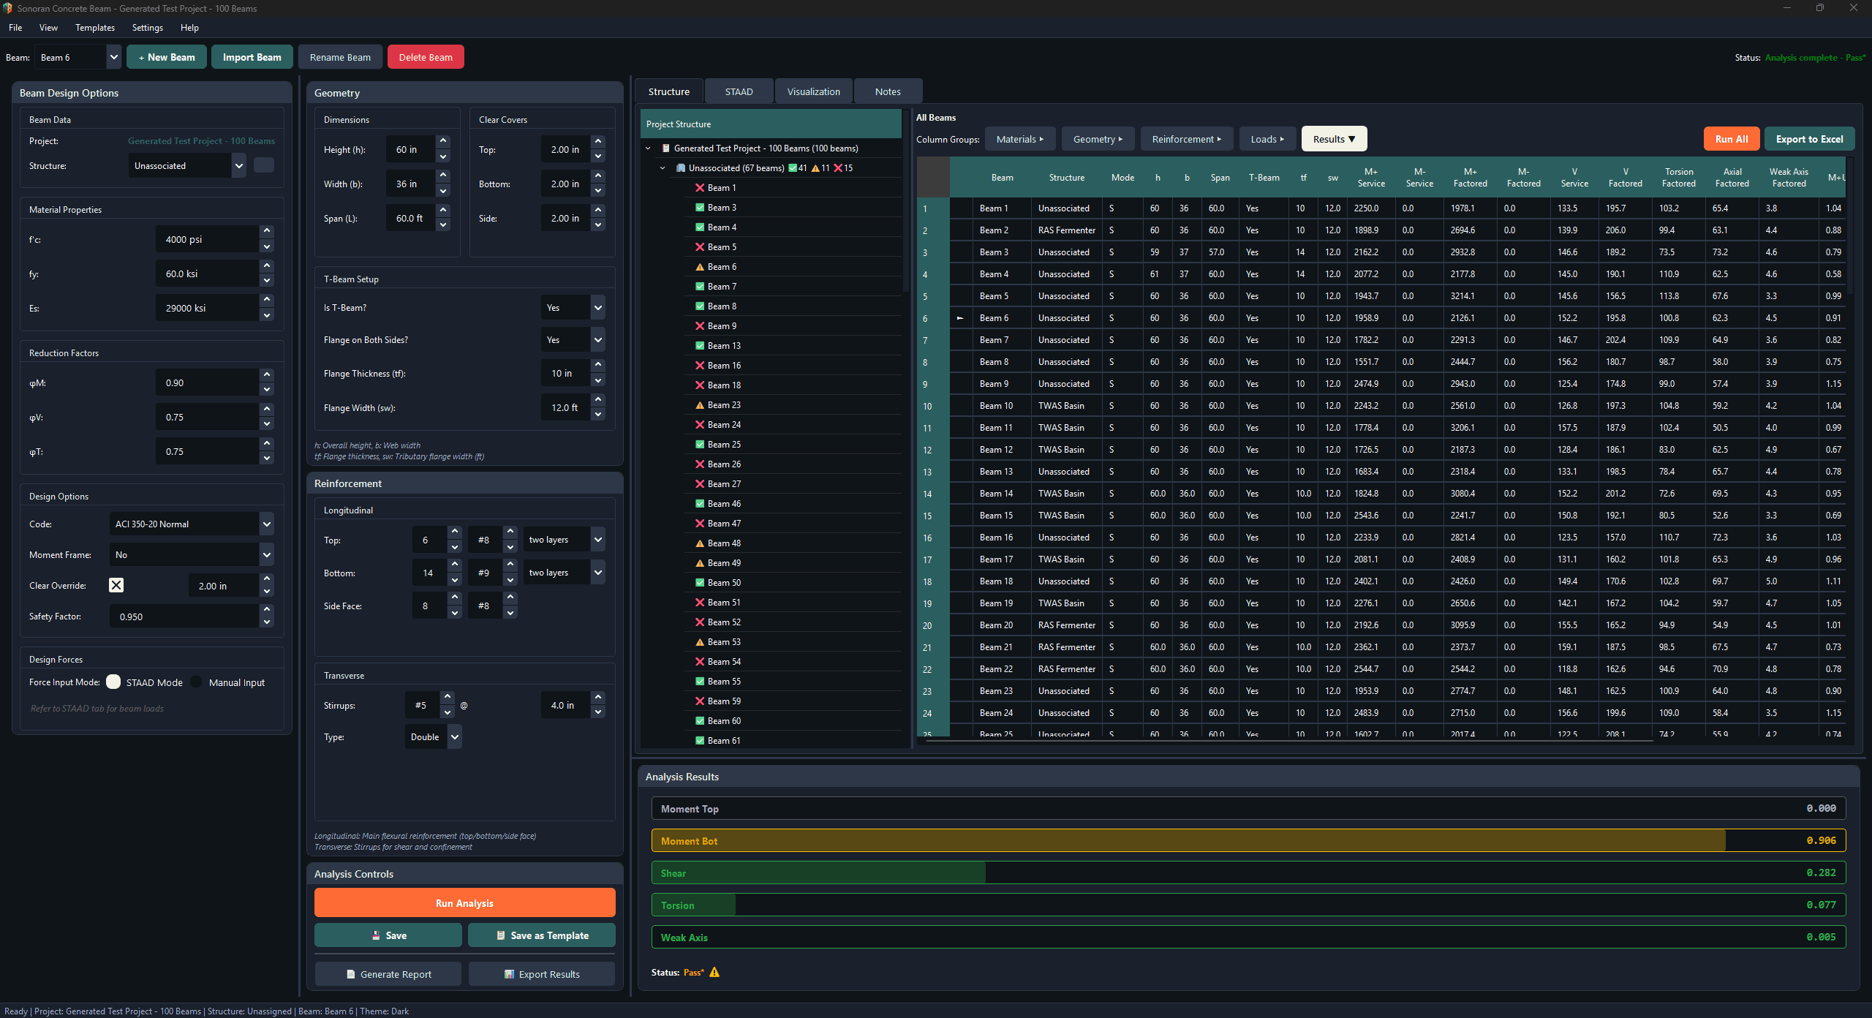Image resolution: width=1872 pixels, height=1018 pixels.
Task: Click the green check icon beside Beam 7
Action: pos(699,287)
